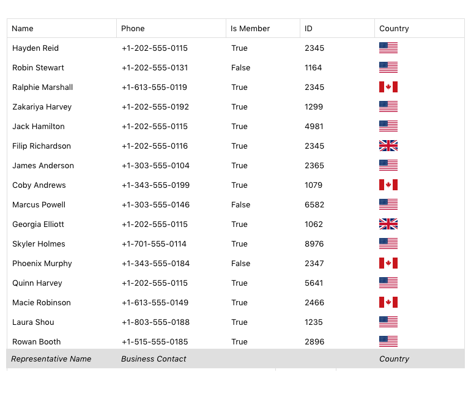Click the Business Contact footer cell

tap(154, 359)
